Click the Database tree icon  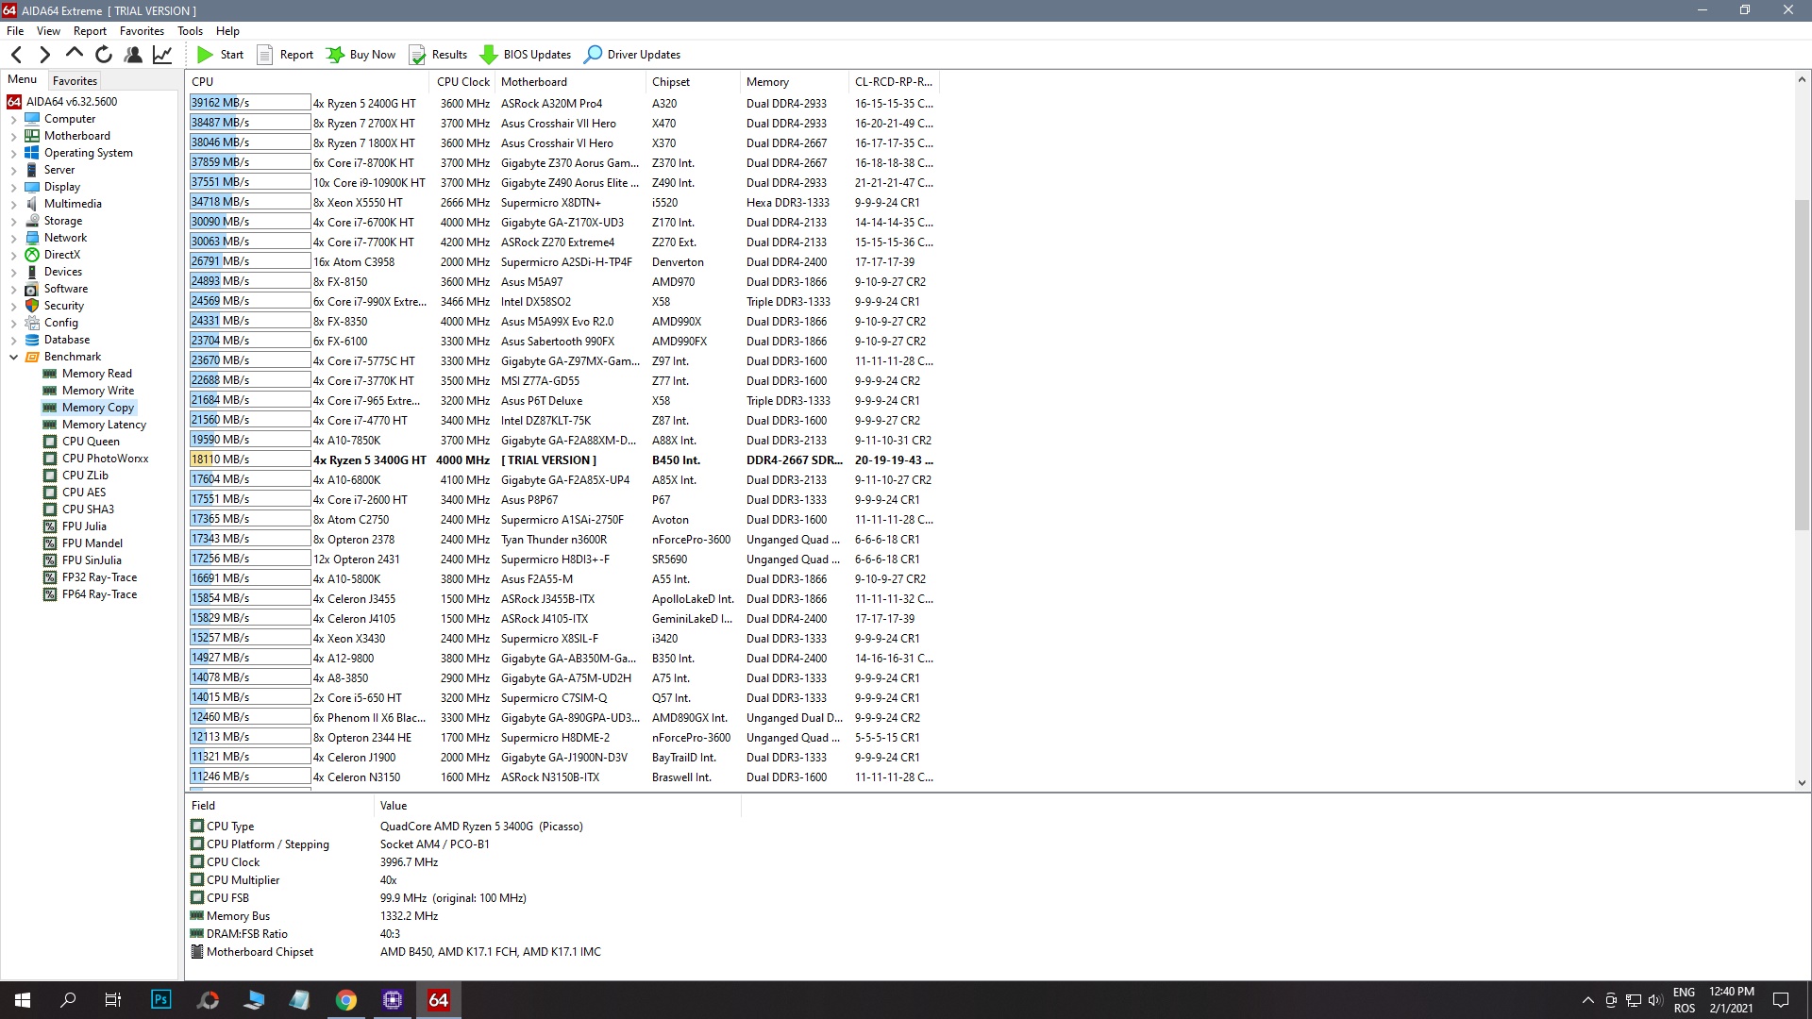click(32, 340)
